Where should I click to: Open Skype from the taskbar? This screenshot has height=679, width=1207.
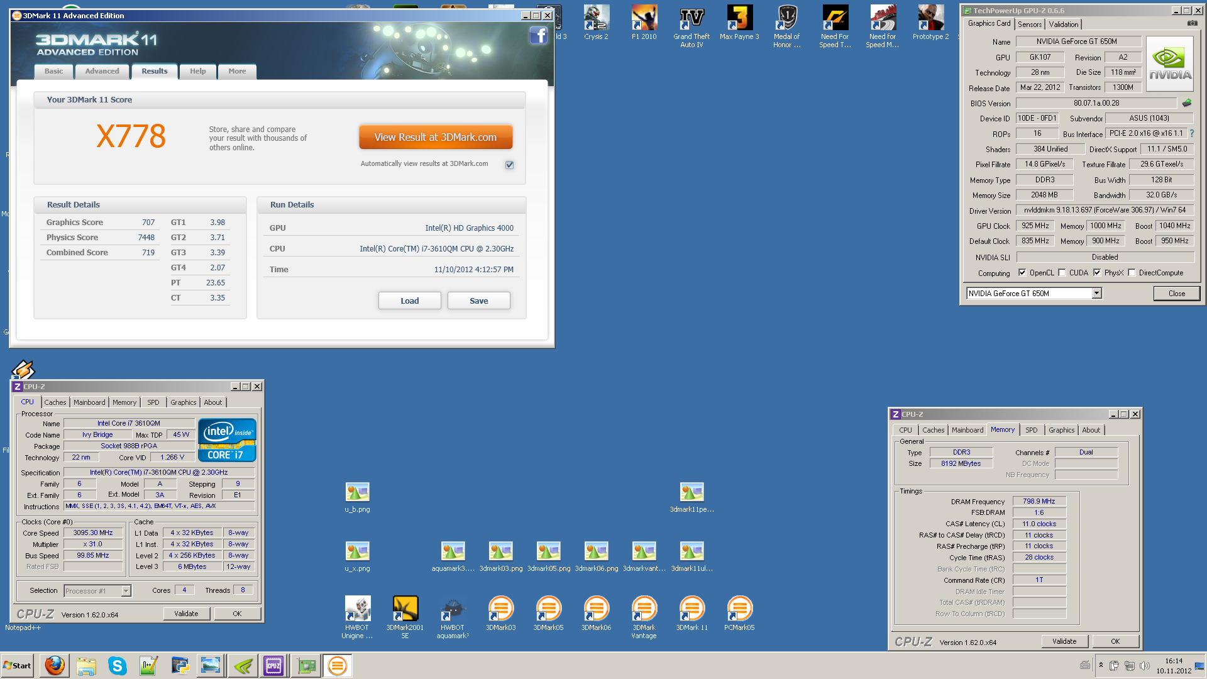(x=118, y=665)
